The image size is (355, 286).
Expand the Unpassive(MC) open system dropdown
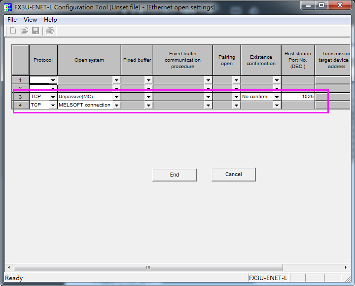click(x=116, y=97)
